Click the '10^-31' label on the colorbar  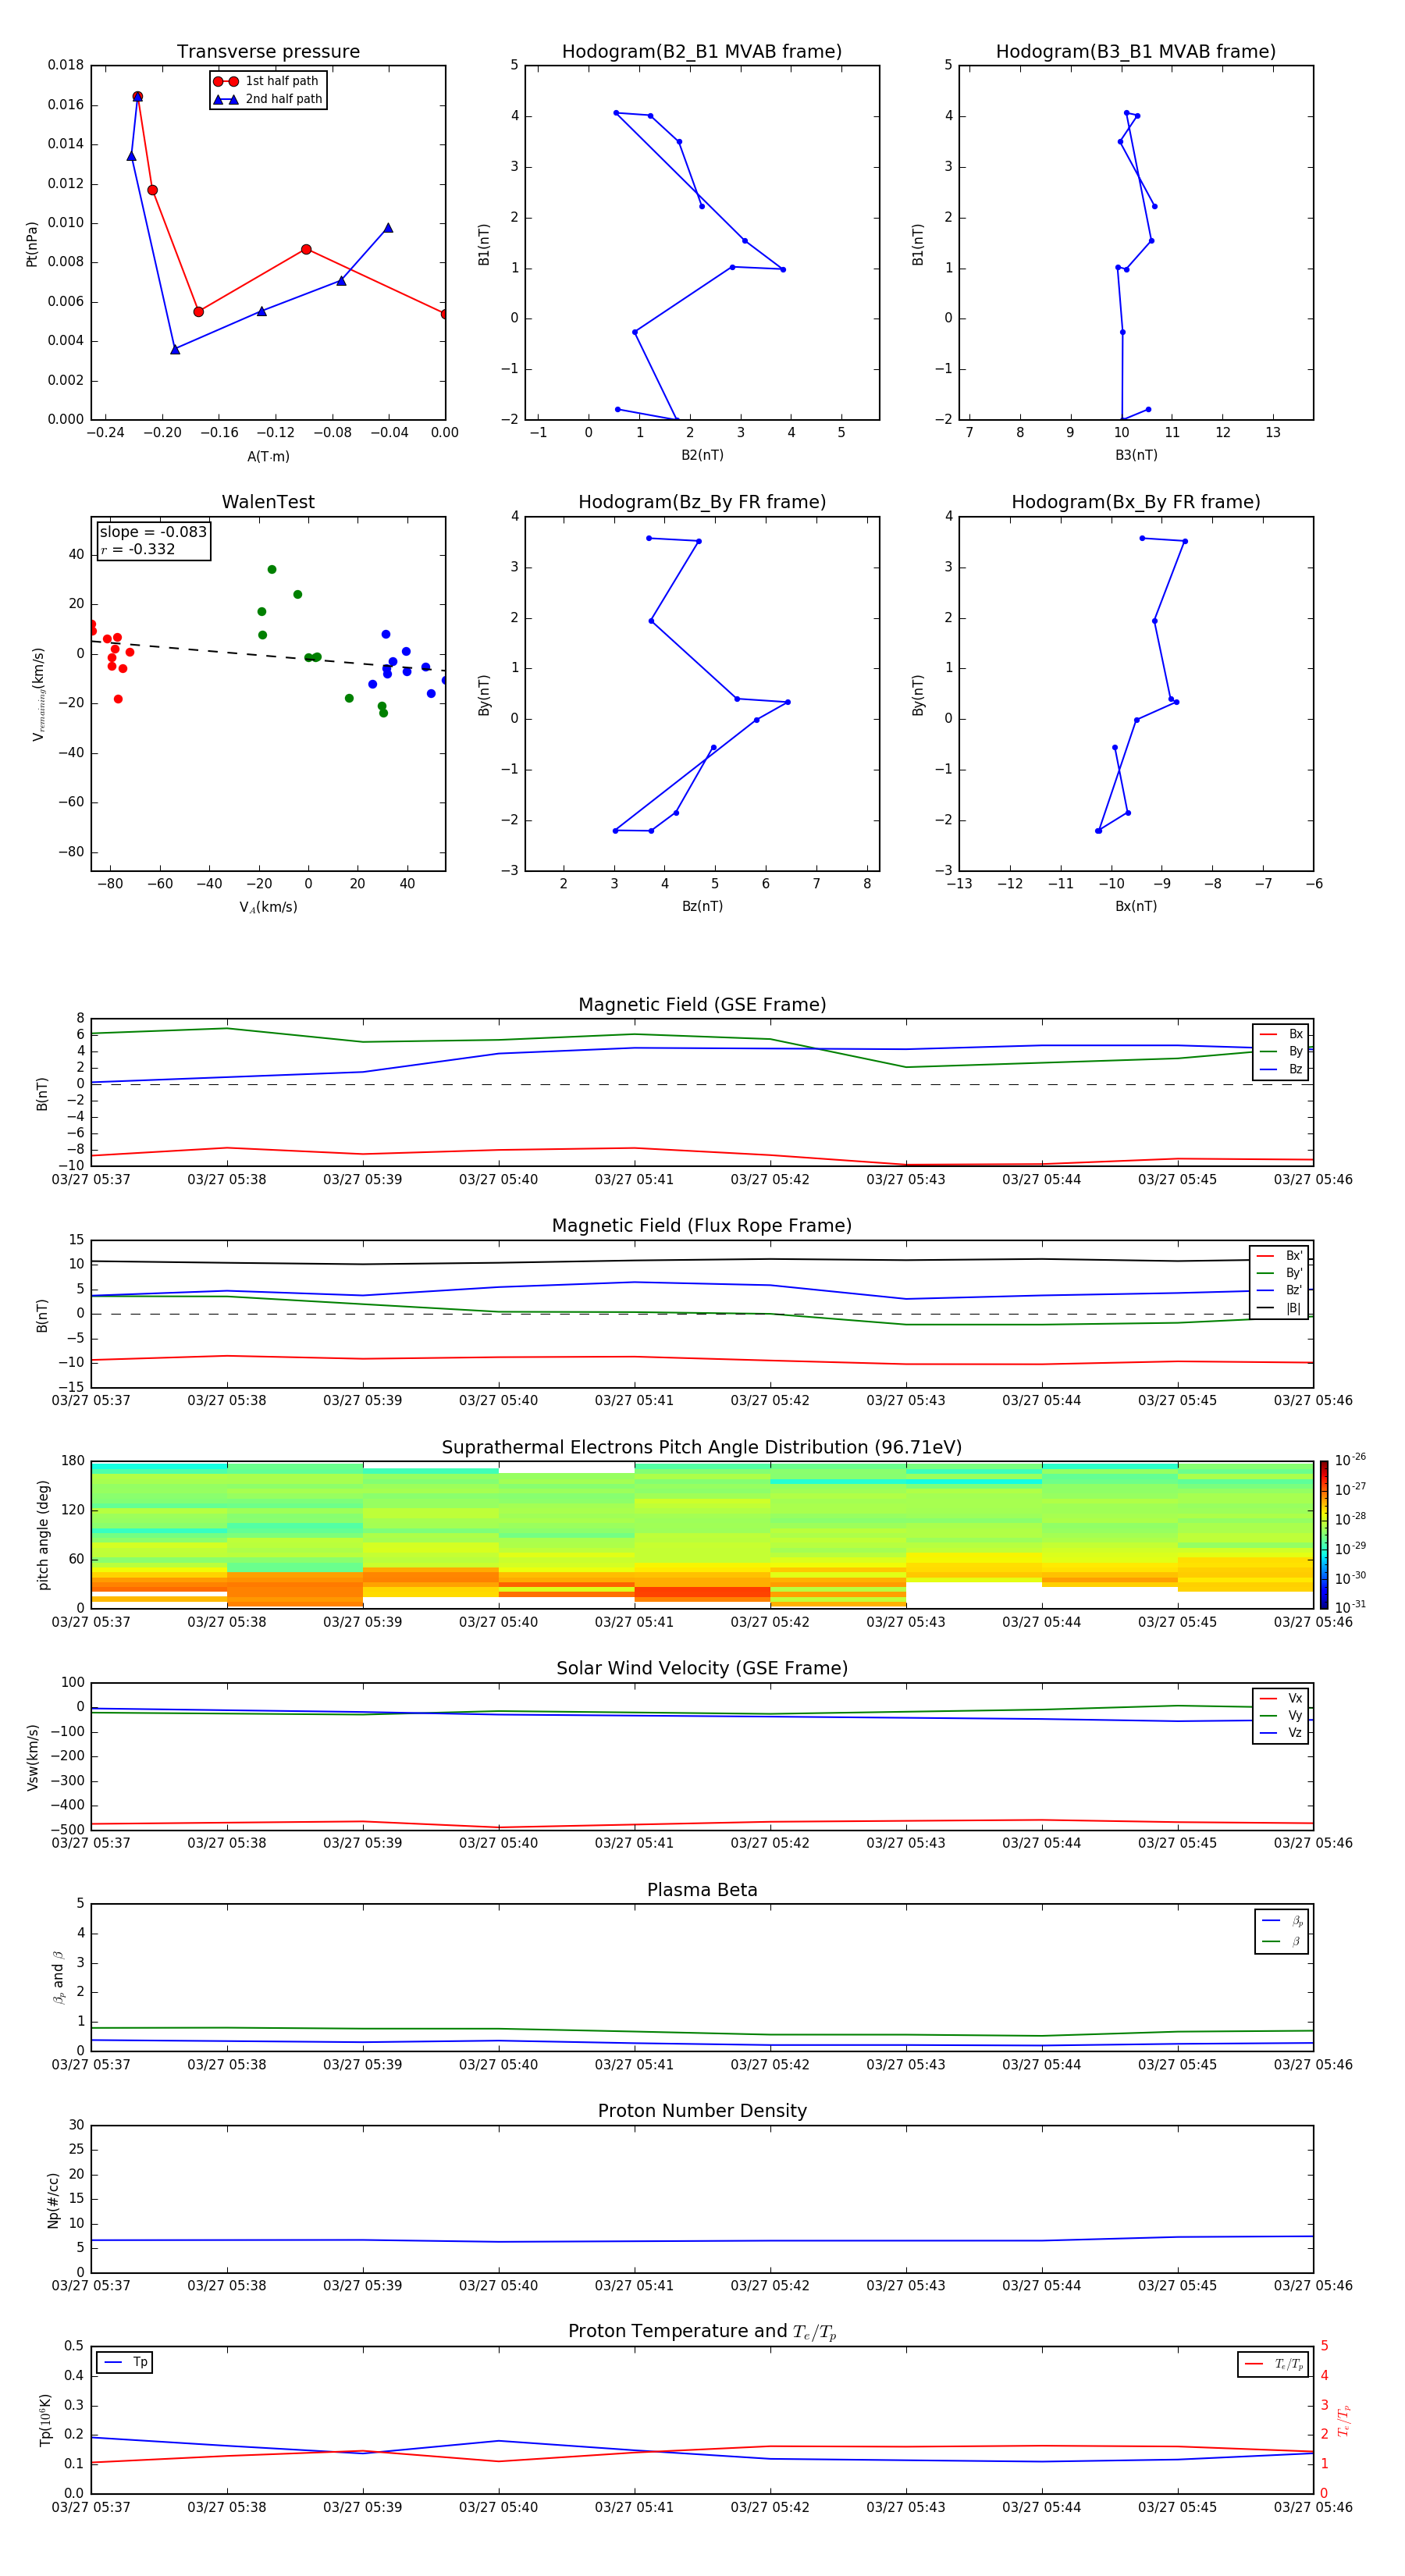[1349, 1607]
